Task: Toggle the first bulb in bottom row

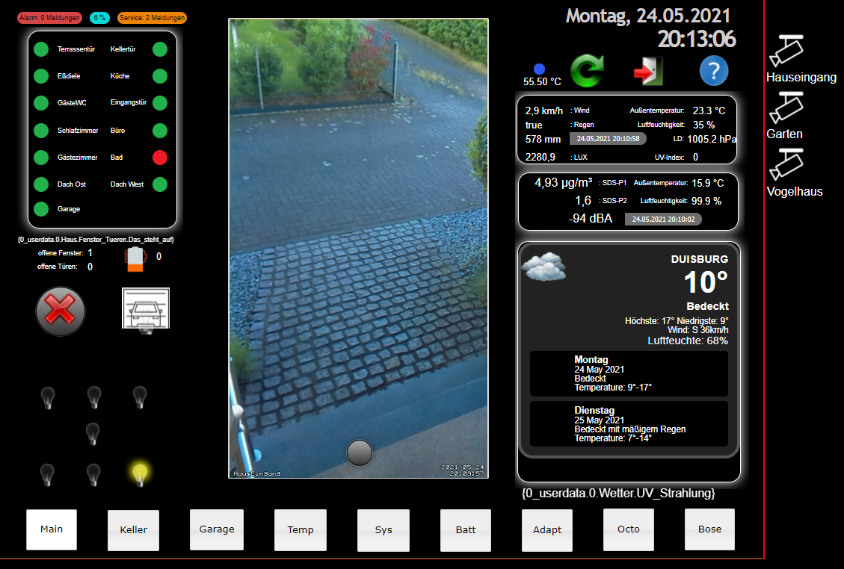Action: coord(47,475)
